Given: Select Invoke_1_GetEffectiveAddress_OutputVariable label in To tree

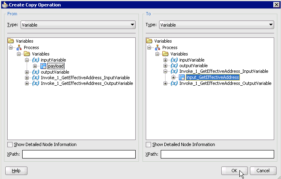Looking at the screenshot, I should (225, 83).
